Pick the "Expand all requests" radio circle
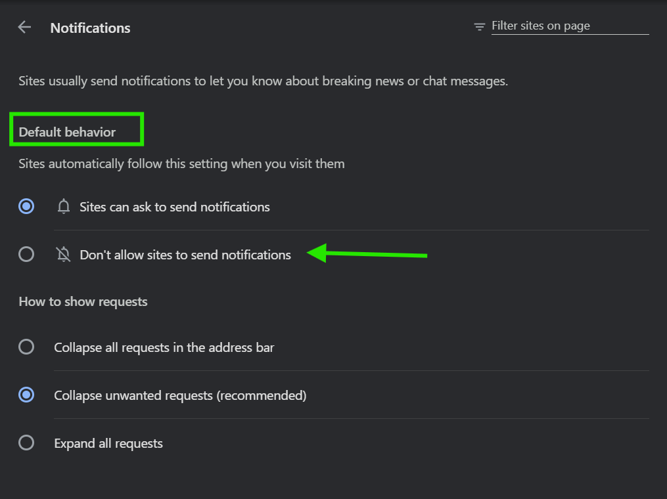This screenshot has width=667, height=499. pyautogui.click(x=26, y=443)
